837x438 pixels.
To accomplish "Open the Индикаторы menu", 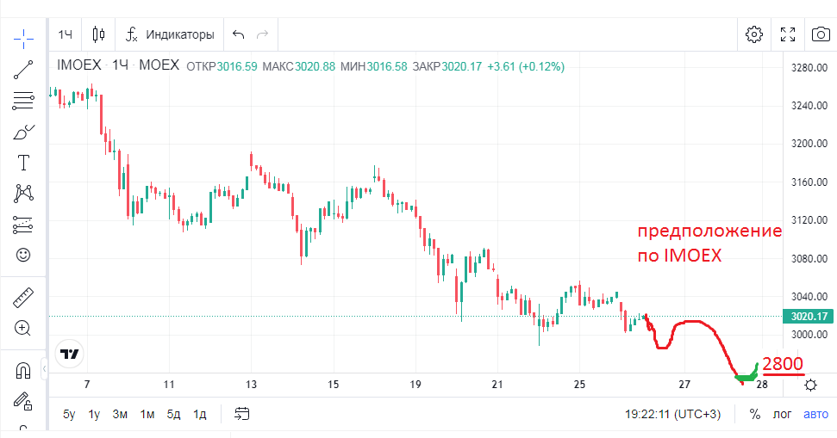I will pos(170,34).
